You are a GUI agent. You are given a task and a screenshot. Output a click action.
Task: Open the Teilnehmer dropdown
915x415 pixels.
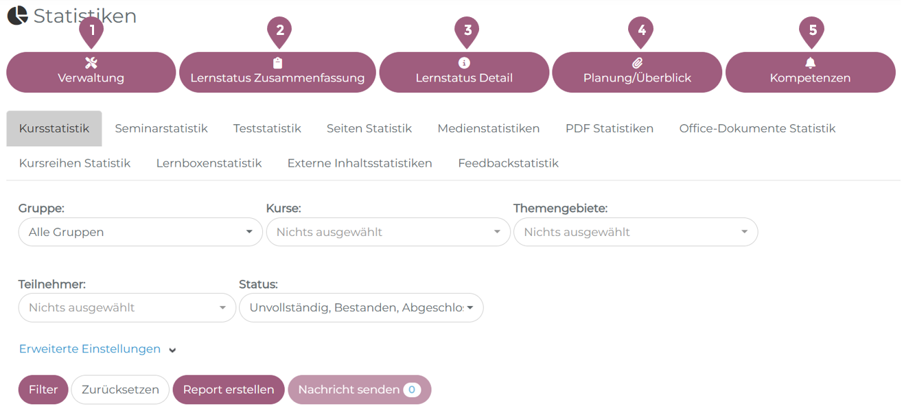127,307
